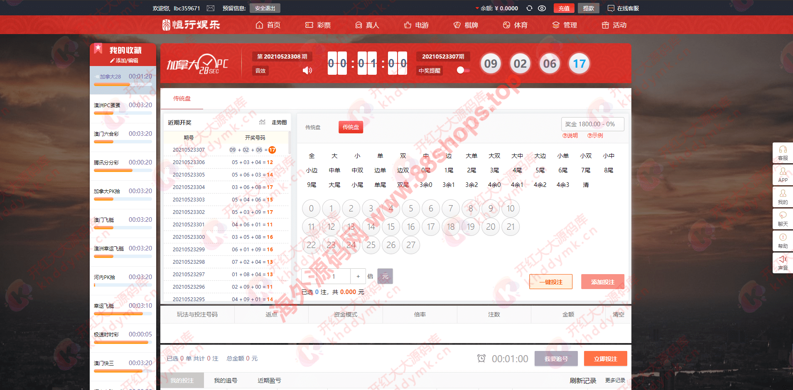
Task: Click the 充值 recharge button
Action: pos(564,8)
